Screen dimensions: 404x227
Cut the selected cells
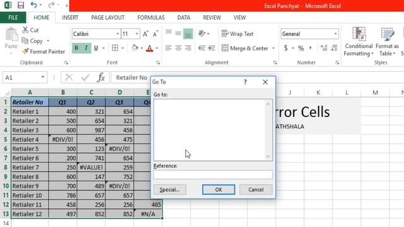pyautogui.click(x=30, y=30)
